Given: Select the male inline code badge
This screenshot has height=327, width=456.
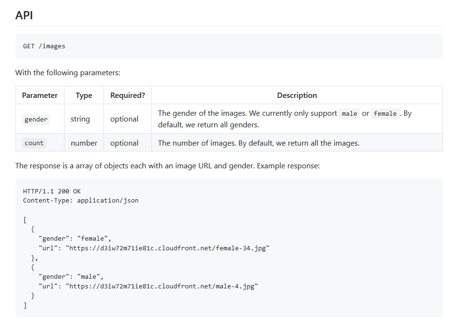Looking at the screenshot, I should point(349,113).
